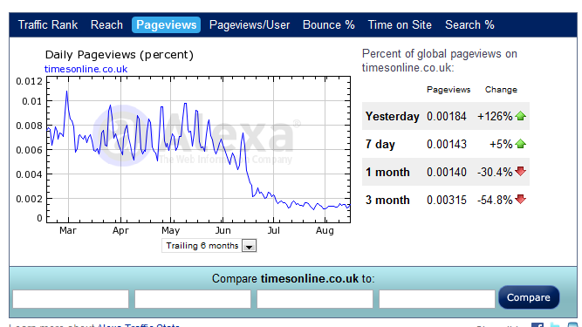
Task: Open the Trailing 6 months dropdown
Action: [209, 246]
